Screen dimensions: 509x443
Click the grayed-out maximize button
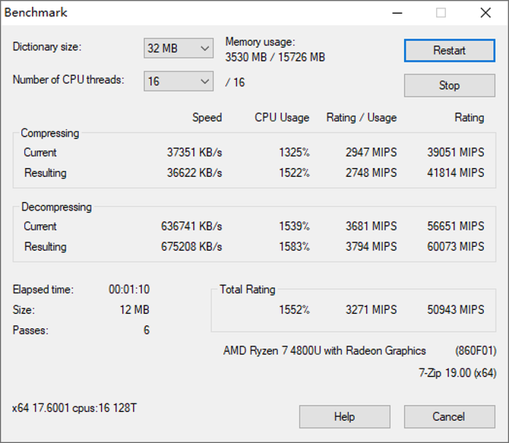(441, 13)
